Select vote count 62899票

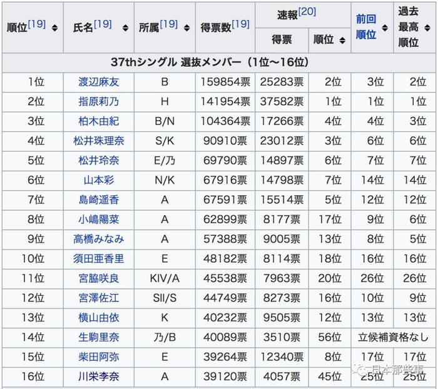click(225, 220)
